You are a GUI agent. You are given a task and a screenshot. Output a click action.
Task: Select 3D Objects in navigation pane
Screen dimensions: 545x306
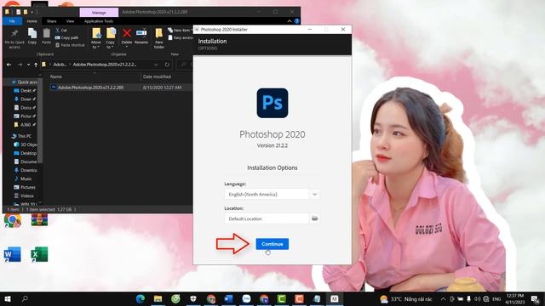click(26, 144)
